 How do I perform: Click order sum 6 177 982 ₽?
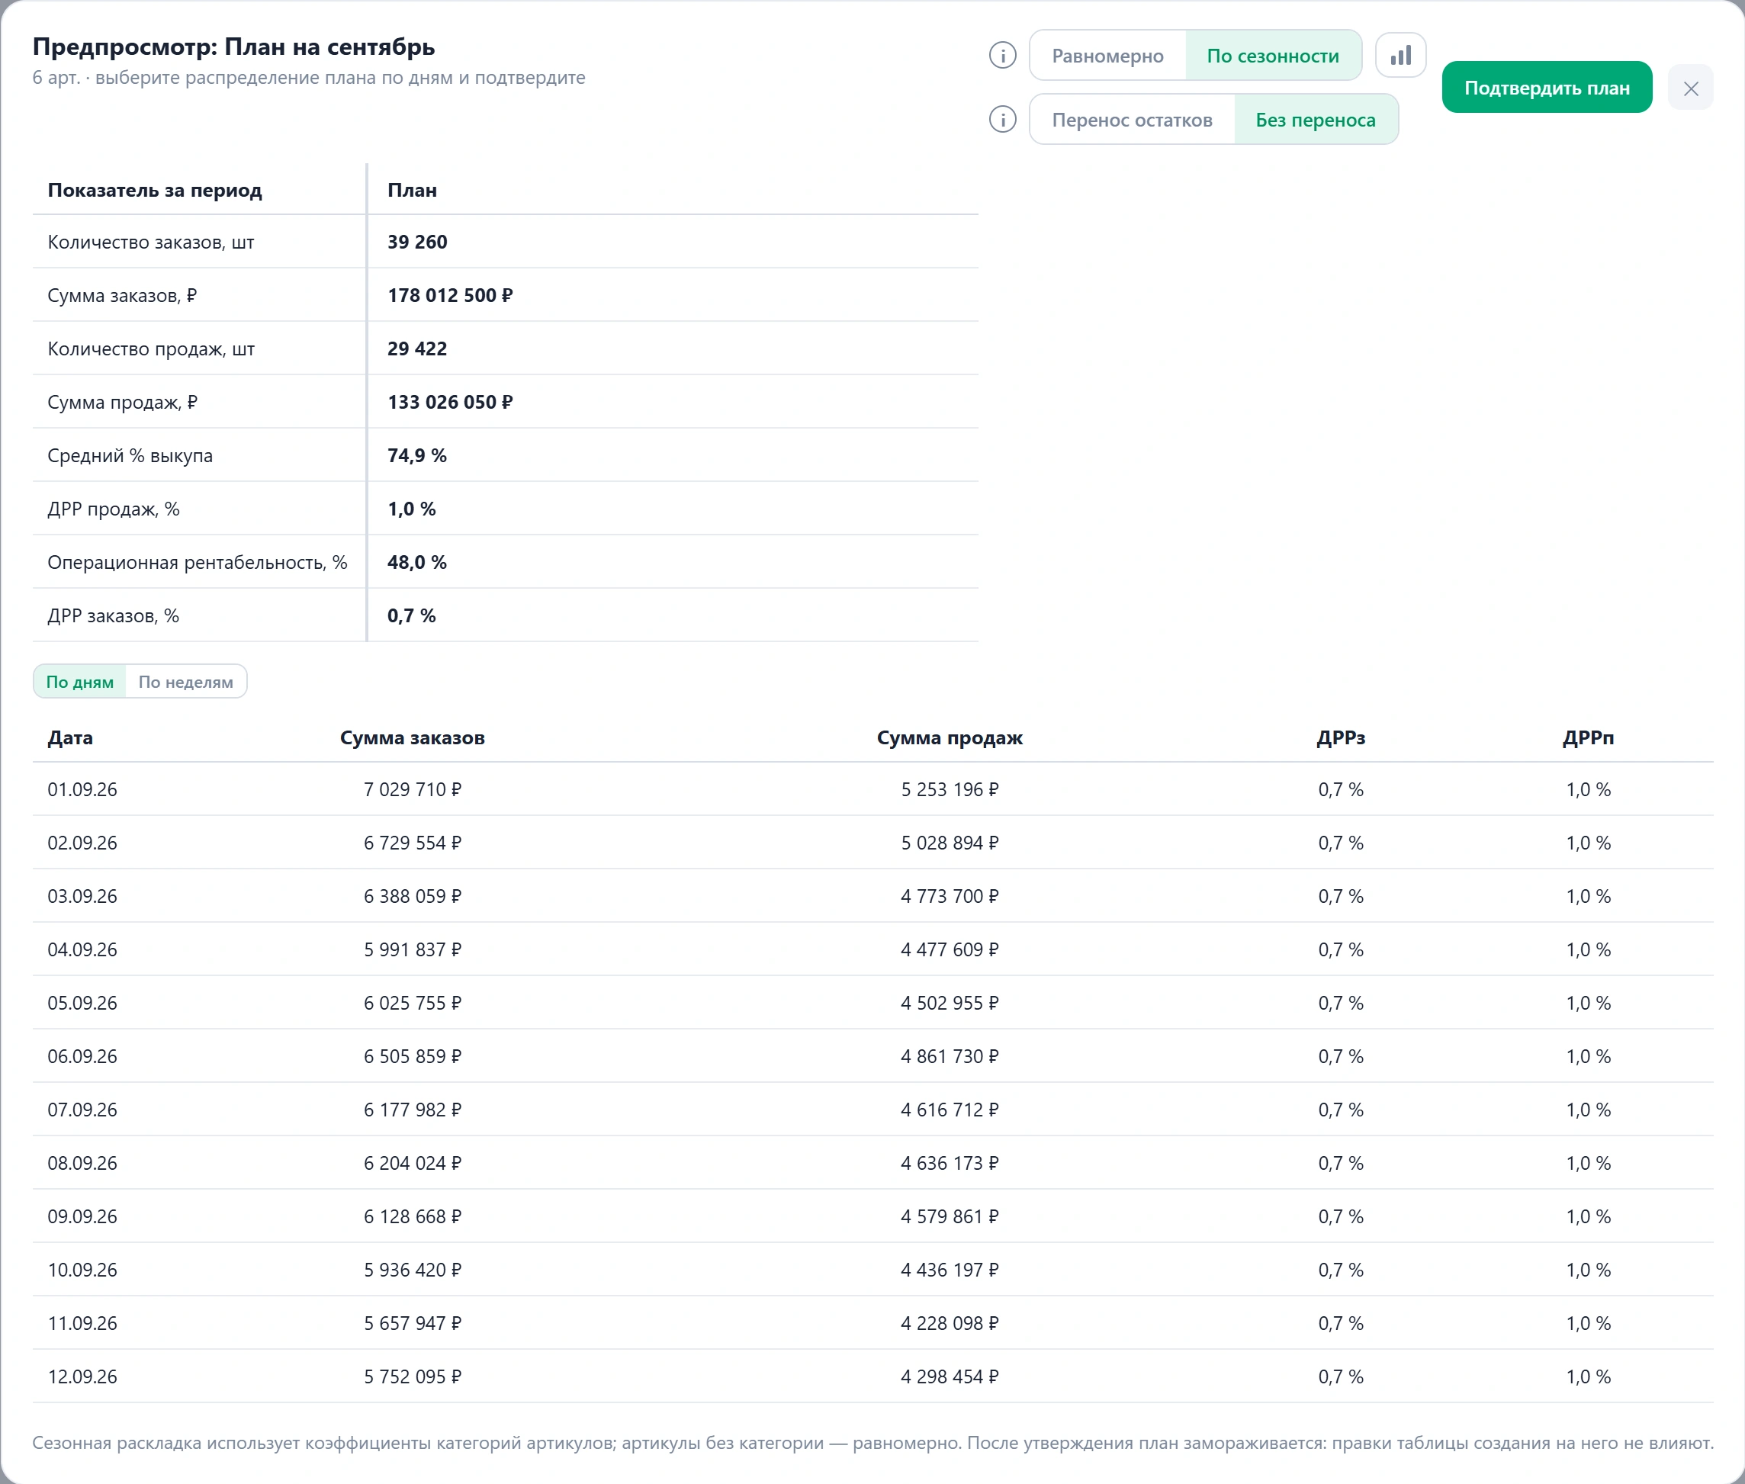[413, 1110]
